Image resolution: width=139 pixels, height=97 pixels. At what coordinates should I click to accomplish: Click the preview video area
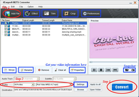click(x=113, y=41)
